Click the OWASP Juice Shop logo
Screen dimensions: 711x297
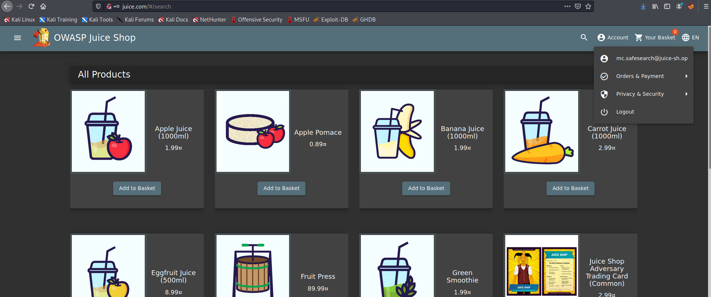[x=41, y=37]
